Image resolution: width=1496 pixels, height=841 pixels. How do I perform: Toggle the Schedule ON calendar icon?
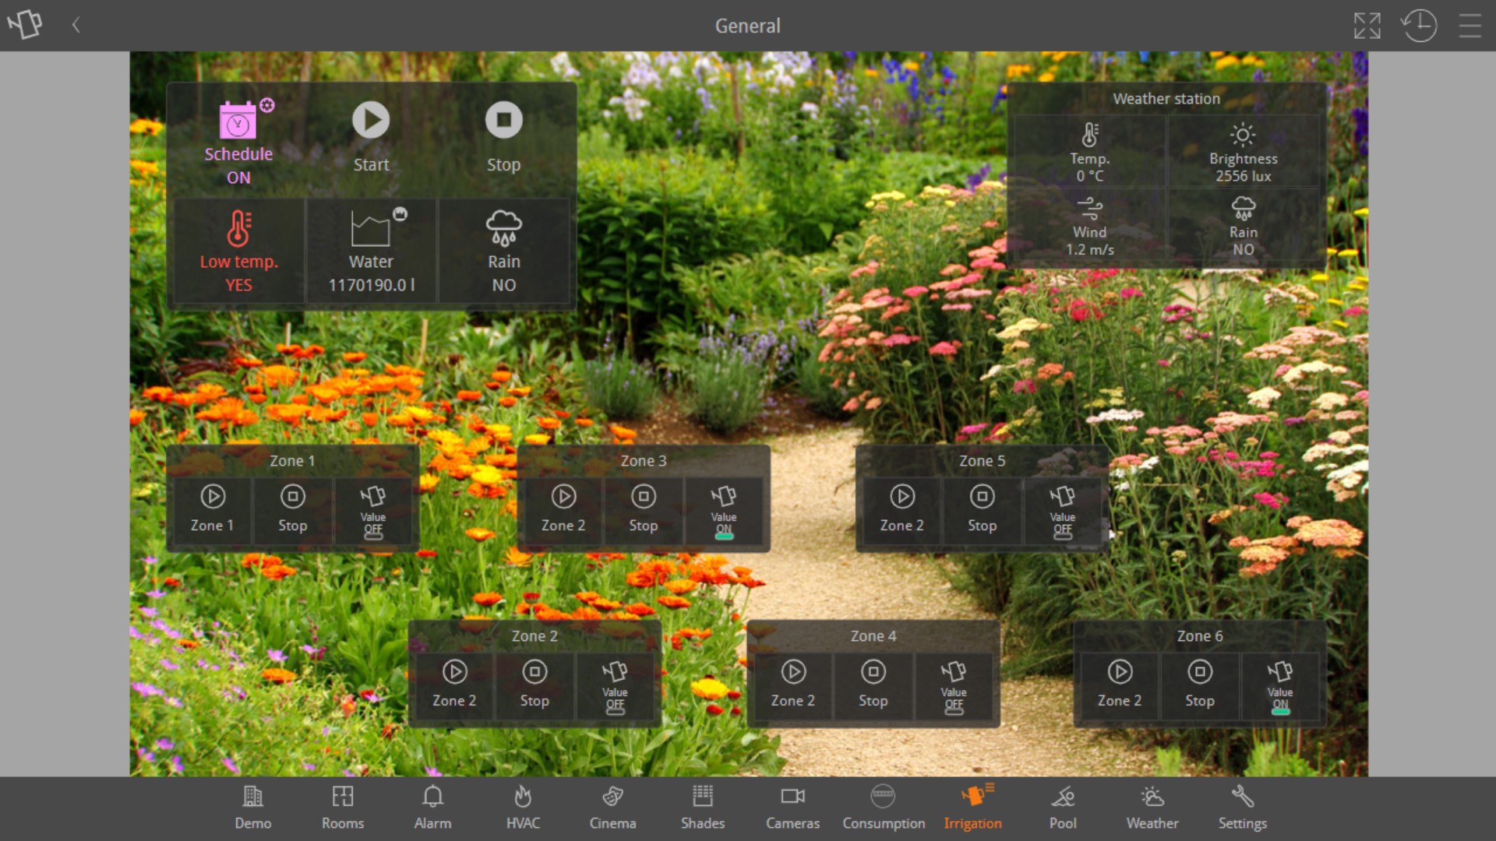click(238, 122)
